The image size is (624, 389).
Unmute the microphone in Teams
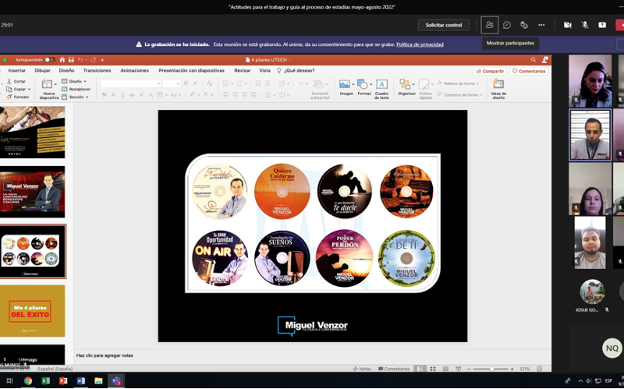pos(584,25)
